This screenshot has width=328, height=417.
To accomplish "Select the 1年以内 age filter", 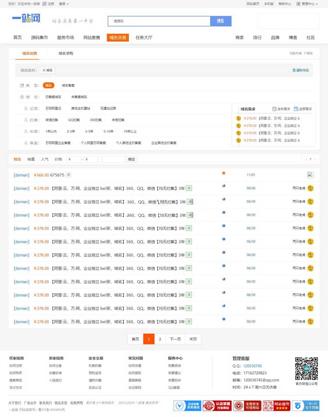I will (51, 131).
